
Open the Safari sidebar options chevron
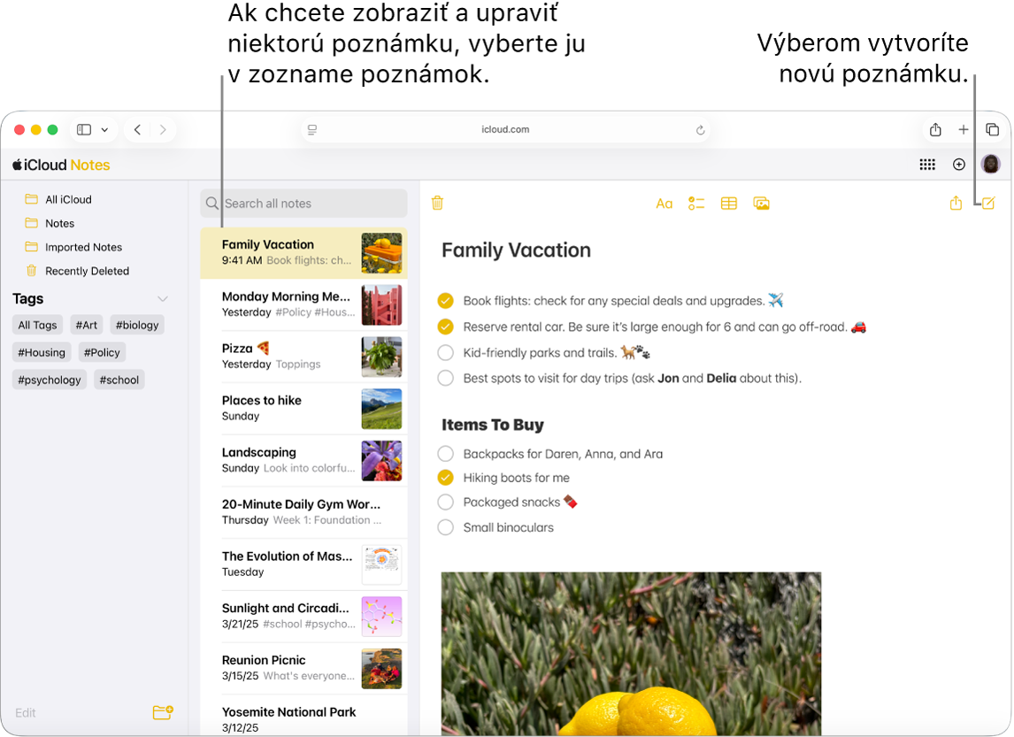(105, 129)
